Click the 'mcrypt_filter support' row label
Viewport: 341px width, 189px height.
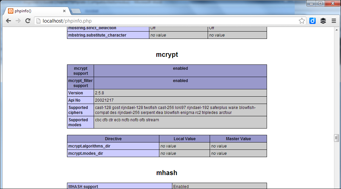[x=80, y=83]
